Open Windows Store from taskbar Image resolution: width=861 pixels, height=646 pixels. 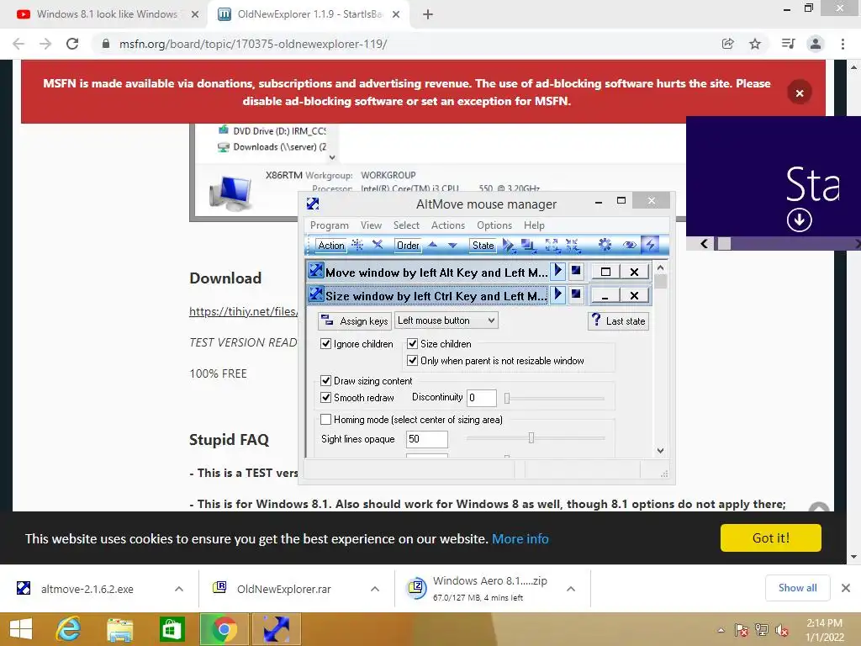pos(172,629)
